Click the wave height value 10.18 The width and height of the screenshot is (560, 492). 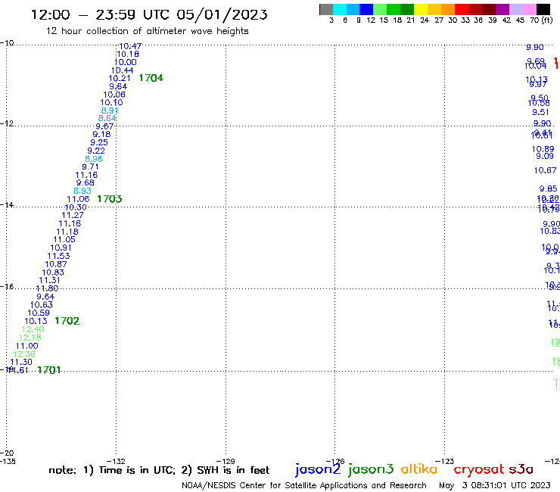tap(128, 54)
